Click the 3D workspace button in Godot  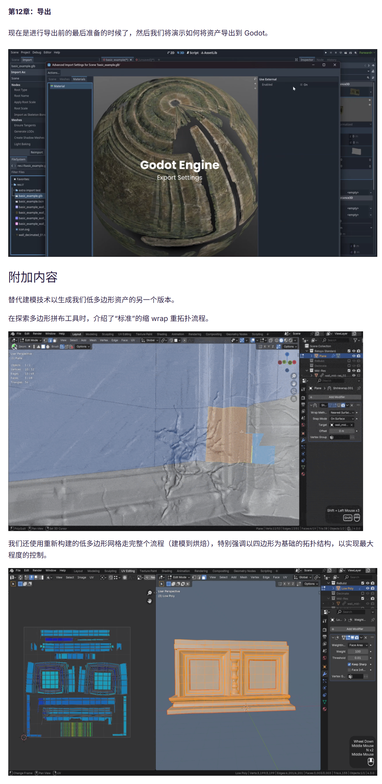[x=180, y=53]
